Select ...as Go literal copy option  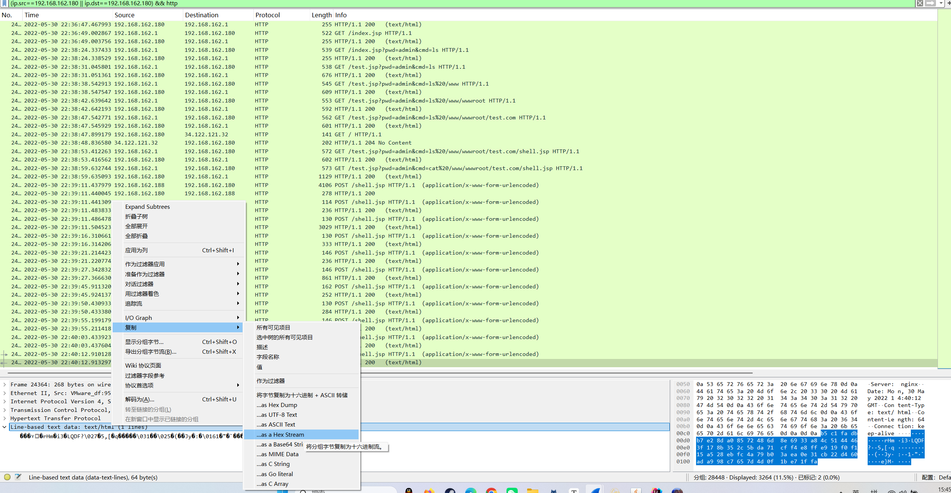[x=301, y=474]
